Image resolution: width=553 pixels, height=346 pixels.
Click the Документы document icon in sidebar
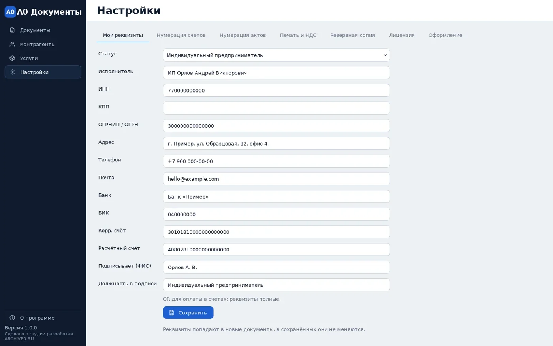(12, 30)
